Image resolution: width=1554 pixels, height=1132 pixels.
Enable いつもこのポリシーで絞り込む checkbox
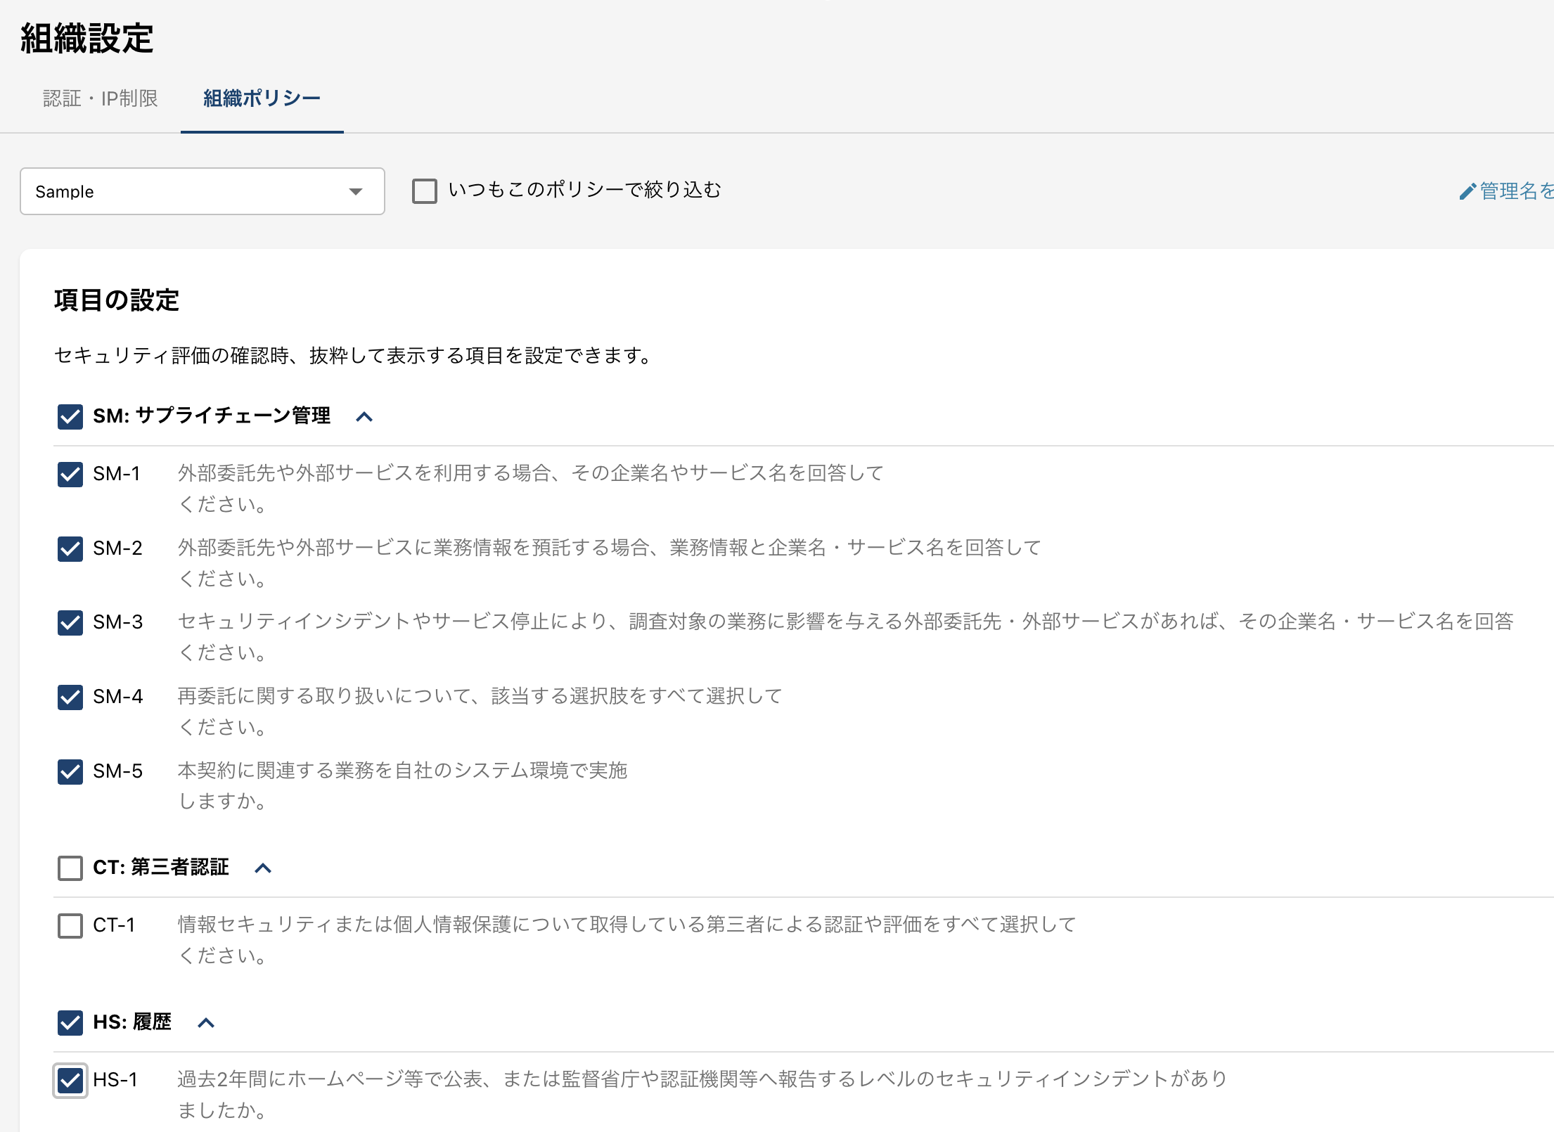click(x=425, y=191)
